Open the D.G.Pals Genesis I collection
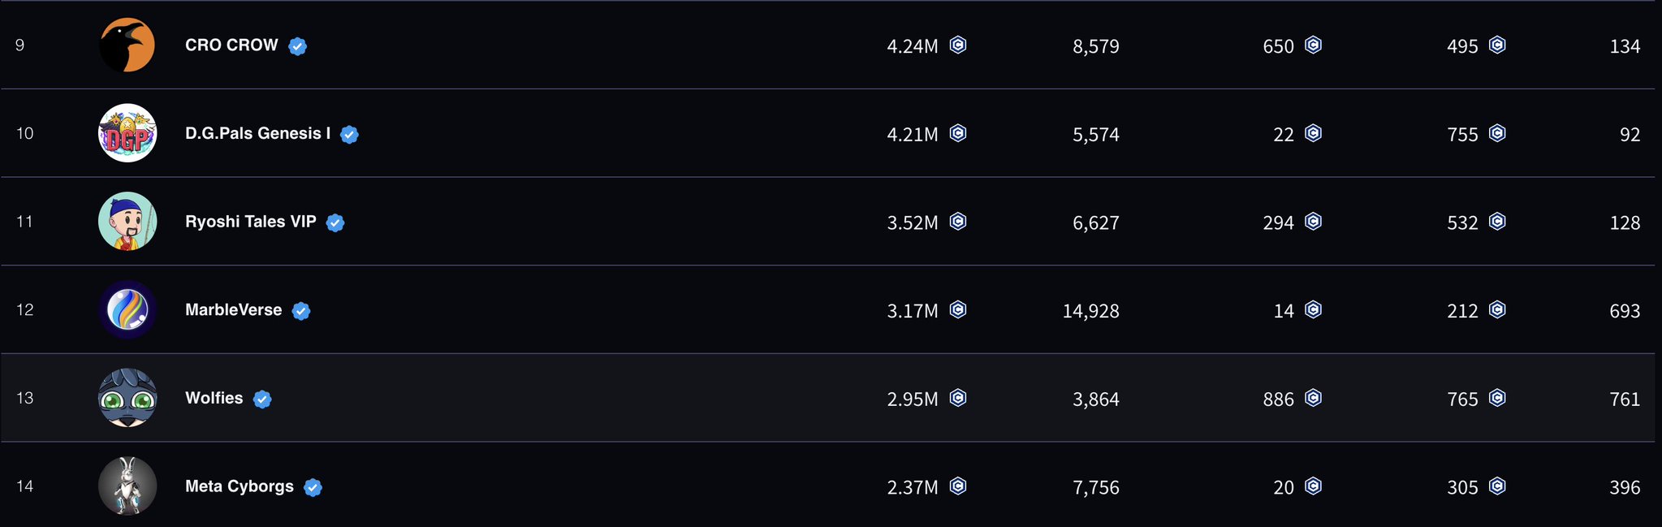The width and height of the screenshot is (1662, 527). pyautogui.click(x=257, y=133)
